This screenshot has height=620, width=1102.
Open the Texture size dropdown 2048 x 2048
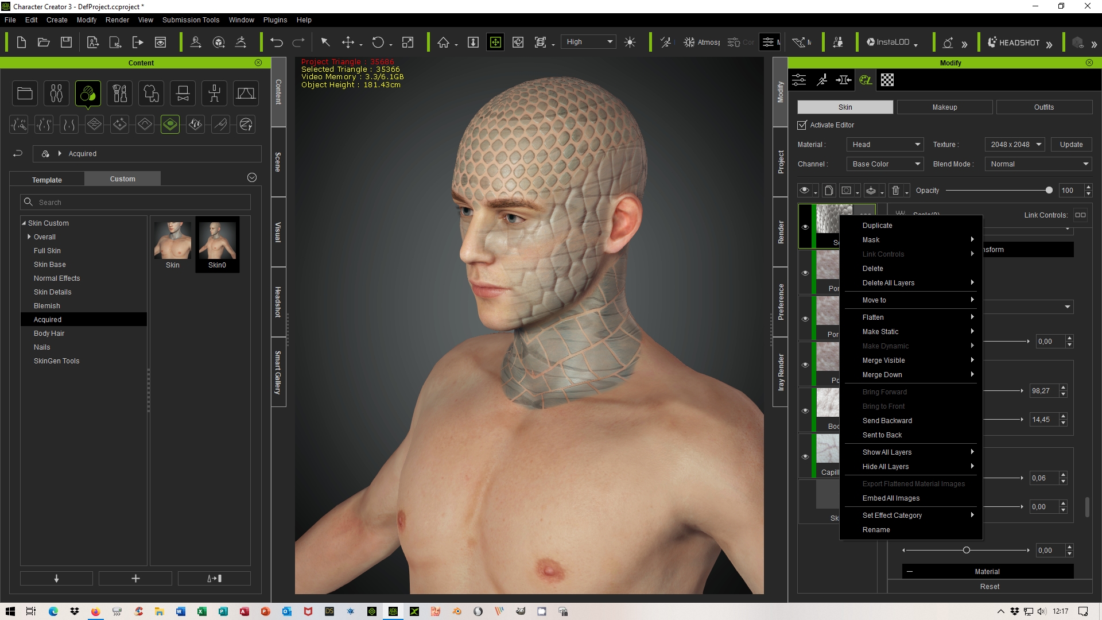pyautogui.click(x=1015, y=145)
